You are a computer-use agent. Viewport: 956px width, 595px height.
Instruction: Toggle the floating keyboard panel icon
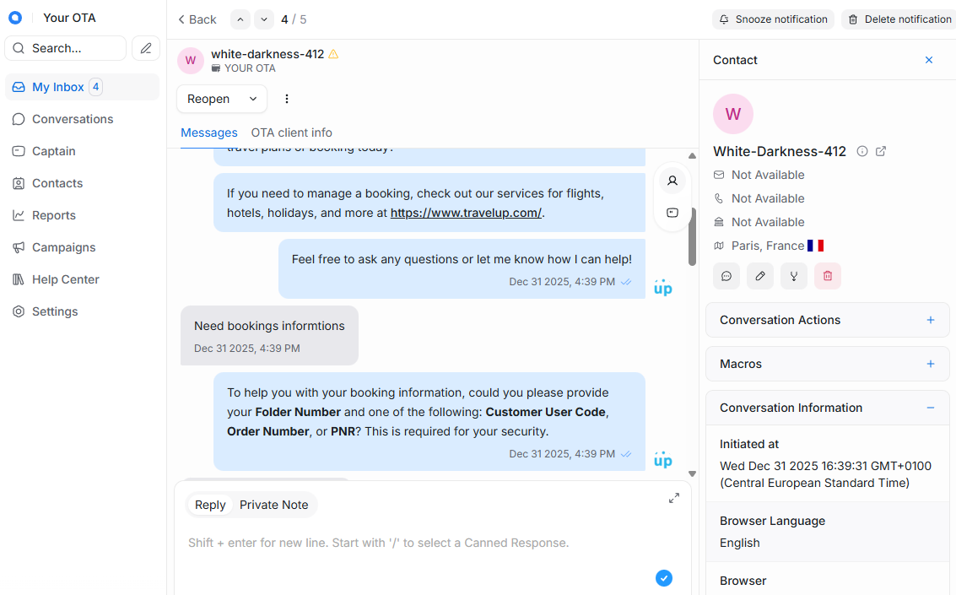672,212
